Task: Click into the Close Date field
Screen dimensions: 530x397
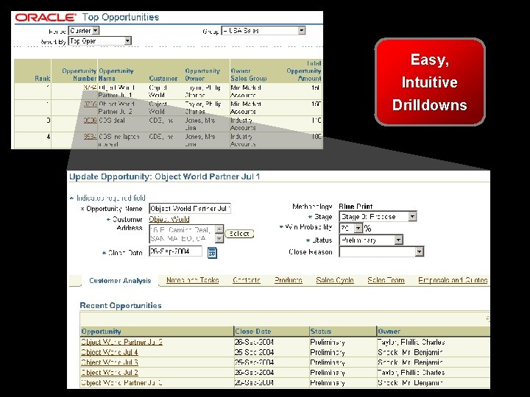Action: [175, 251]
